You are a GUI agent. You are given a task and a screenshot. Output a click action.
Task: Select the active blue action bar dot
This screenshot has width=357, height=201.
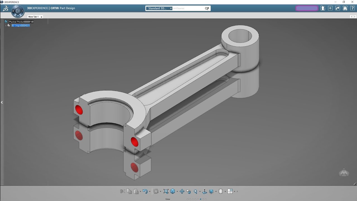pyautogui.click(x=201, y=199)
